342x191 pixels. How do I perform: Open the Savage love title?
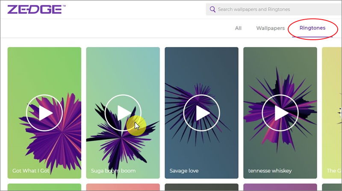click(x=184, y=171)
